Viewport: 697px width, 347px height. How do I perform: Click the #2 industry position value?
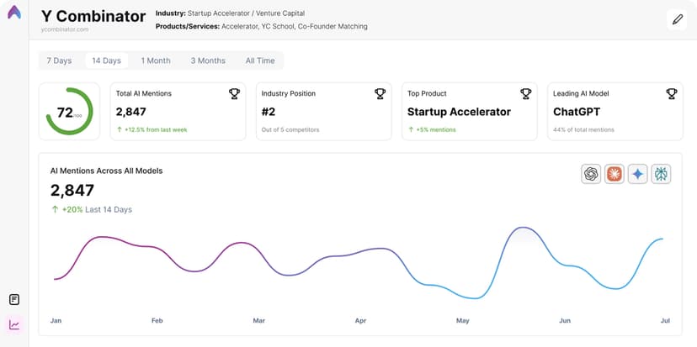pos(269,112)
